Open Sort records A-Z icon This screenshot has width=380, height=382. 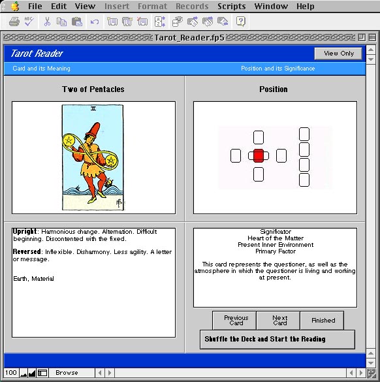[x=160, y=22]
